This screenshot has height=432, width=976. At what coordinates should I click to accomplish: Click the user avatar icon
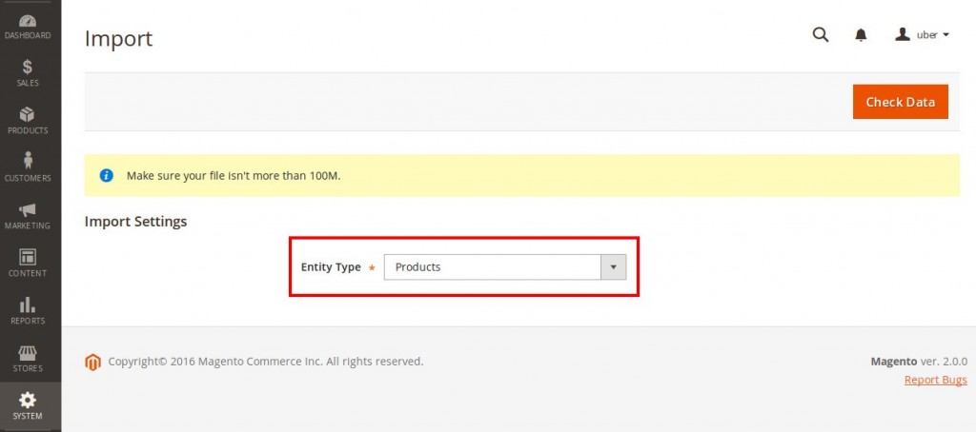click(x=902, y=35)
